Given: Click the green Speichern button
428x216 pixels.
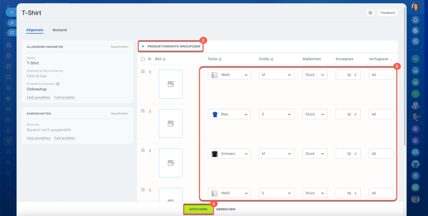Looking at the screenshot, I should pos(198,209).
